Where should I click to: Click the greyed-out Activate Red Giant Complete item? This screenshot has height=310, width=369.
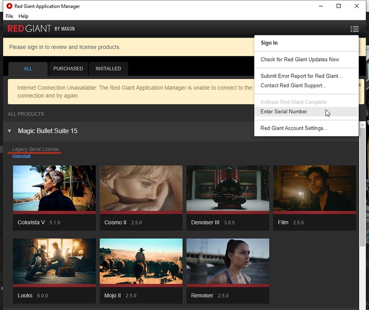tap(293, 102)
